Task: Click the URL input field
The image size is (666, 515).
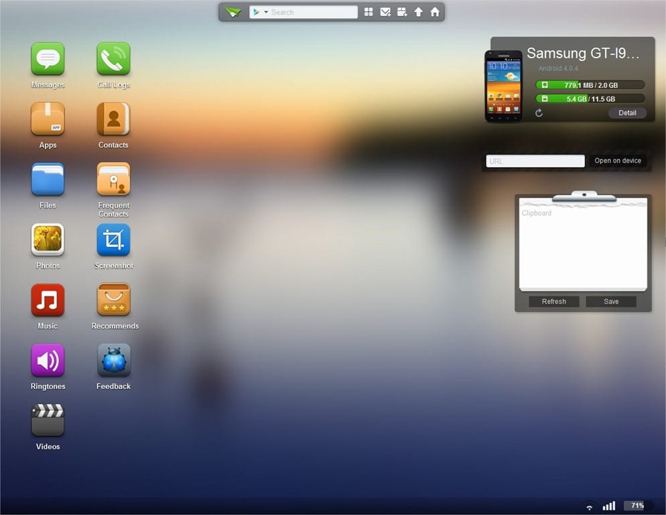Action: coord(535,161)
